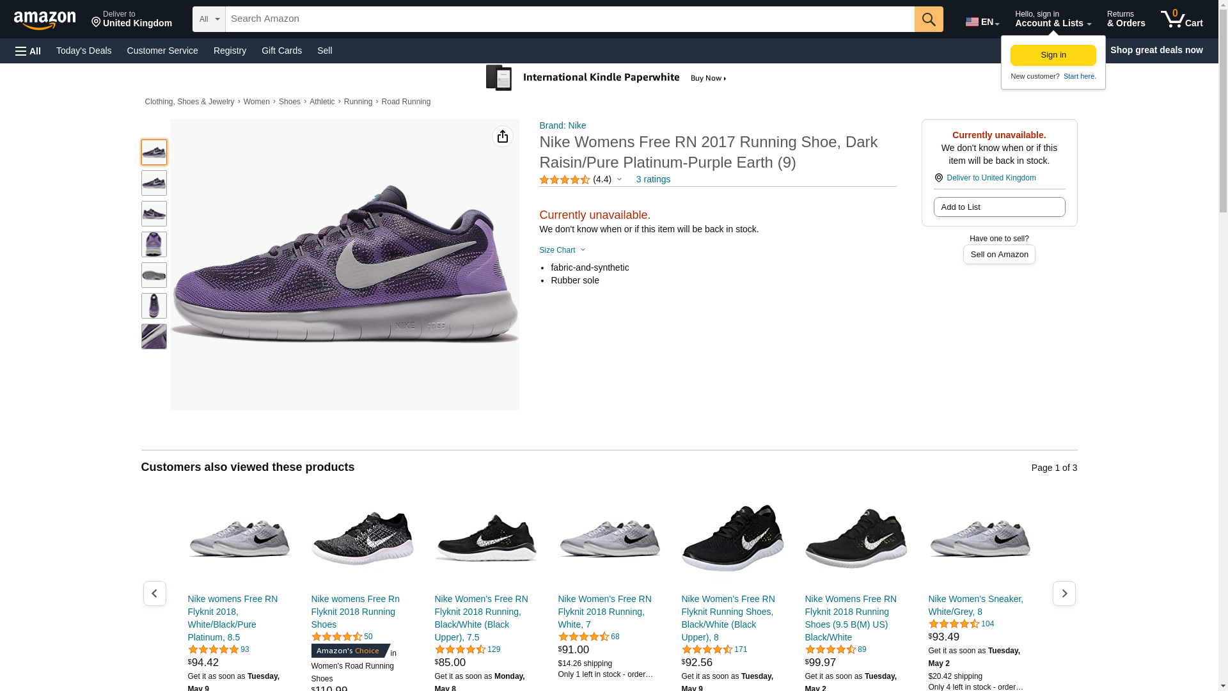Click the Amazon logo

pos(45,20)
